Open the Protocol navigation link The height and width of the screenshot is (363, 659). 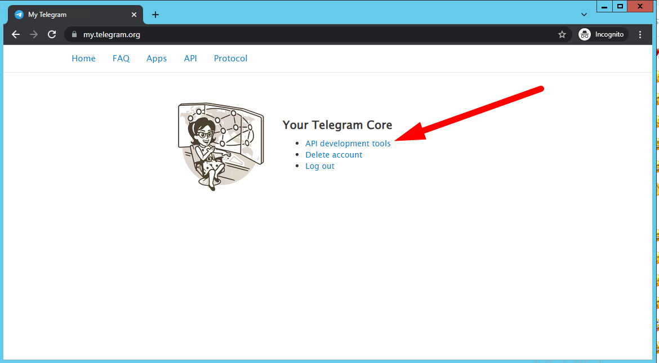[x=231, y=59]
